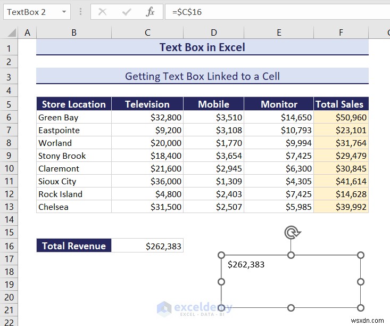This screenshot has width=390, height=326.
Task: Select the 'Rock Island' cell
Action: (74, 194)
